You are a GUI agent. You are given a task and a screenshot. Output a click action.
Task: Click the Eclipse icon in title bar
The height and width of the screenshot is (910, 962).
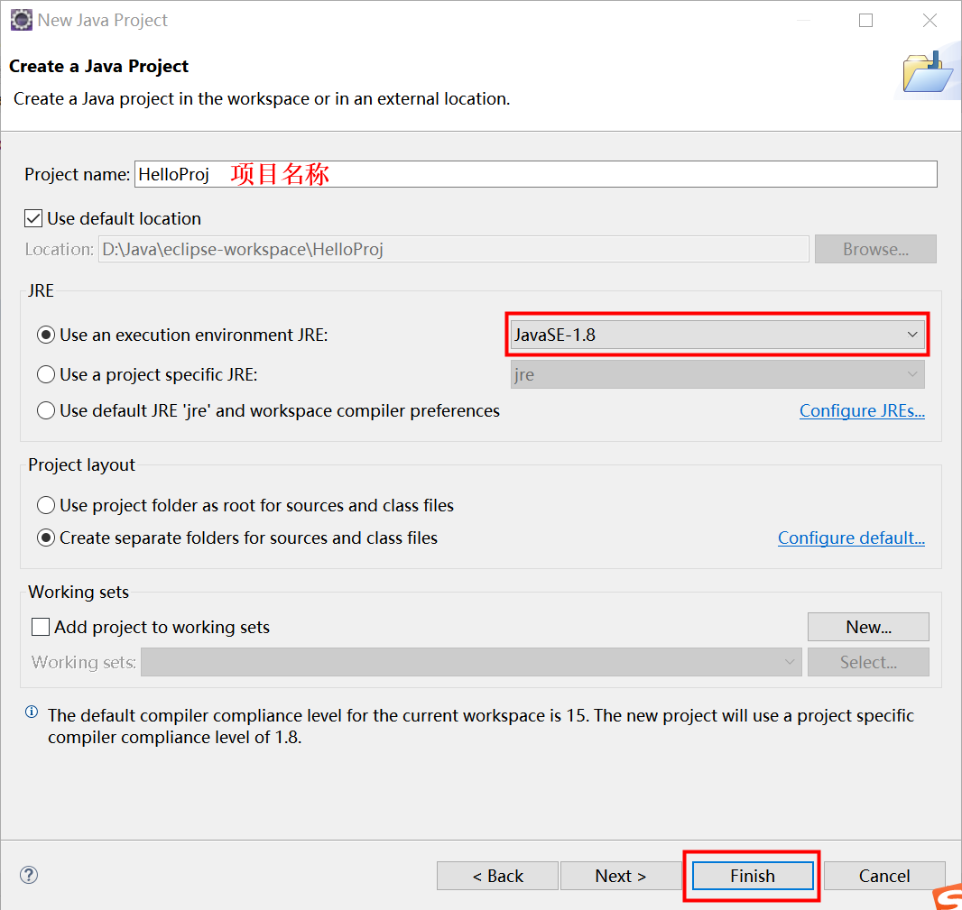tap(21, 20)
